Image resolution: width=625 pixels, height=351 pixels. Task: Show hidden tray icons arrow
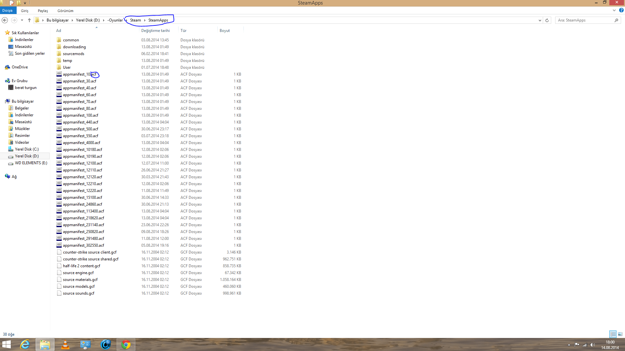point(569,345)
